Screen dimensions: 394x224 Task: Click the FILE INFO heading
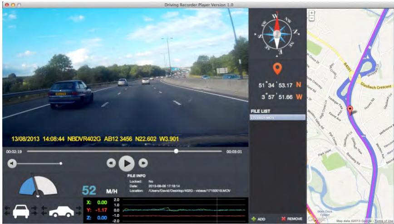pos(137,176)
